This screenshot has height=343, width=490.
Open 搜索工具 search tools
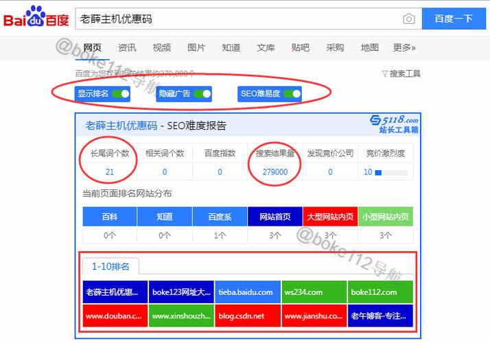click(405, 73)
